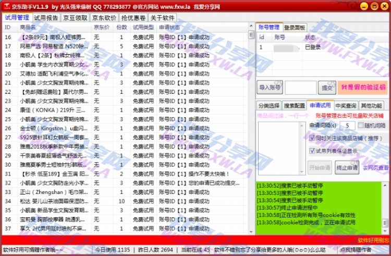The image size is (391, 256).
Task: Click the 我是假的验证码 captcha image
Action: (363, 87)
